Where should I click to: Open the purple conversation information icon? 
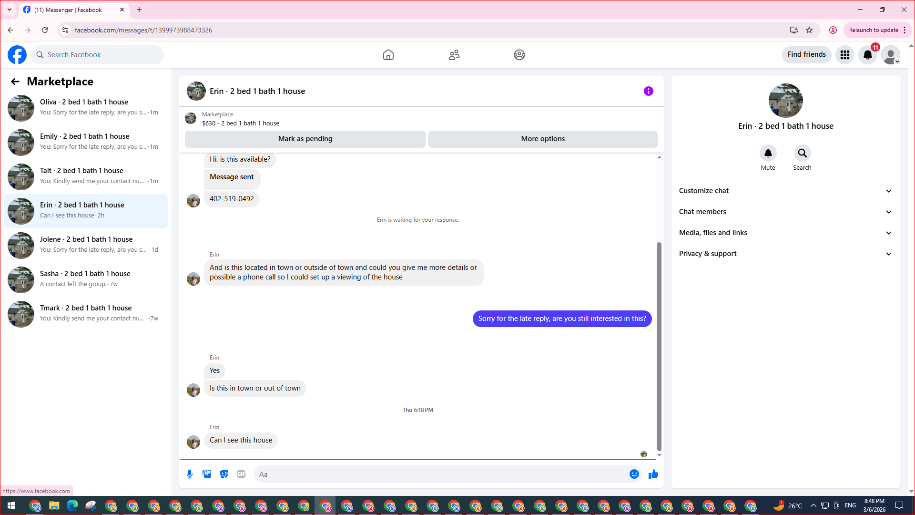tap(648, 91)
